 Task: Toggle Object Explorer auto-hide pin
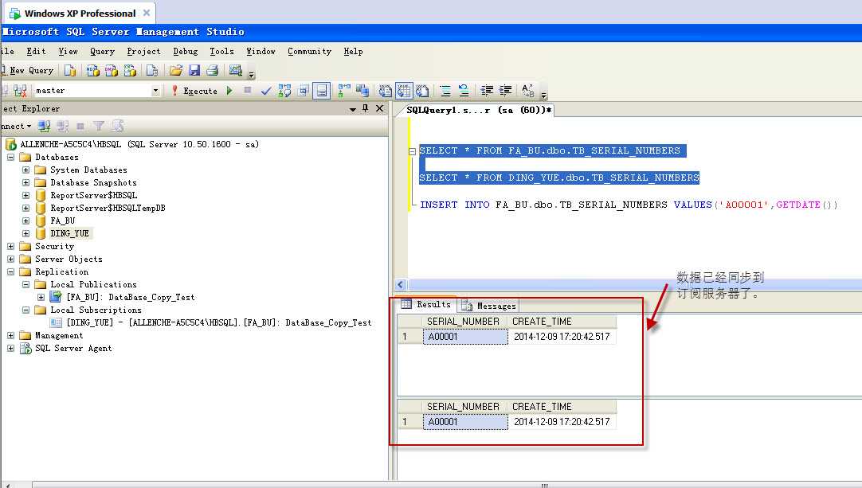(365, 109)
